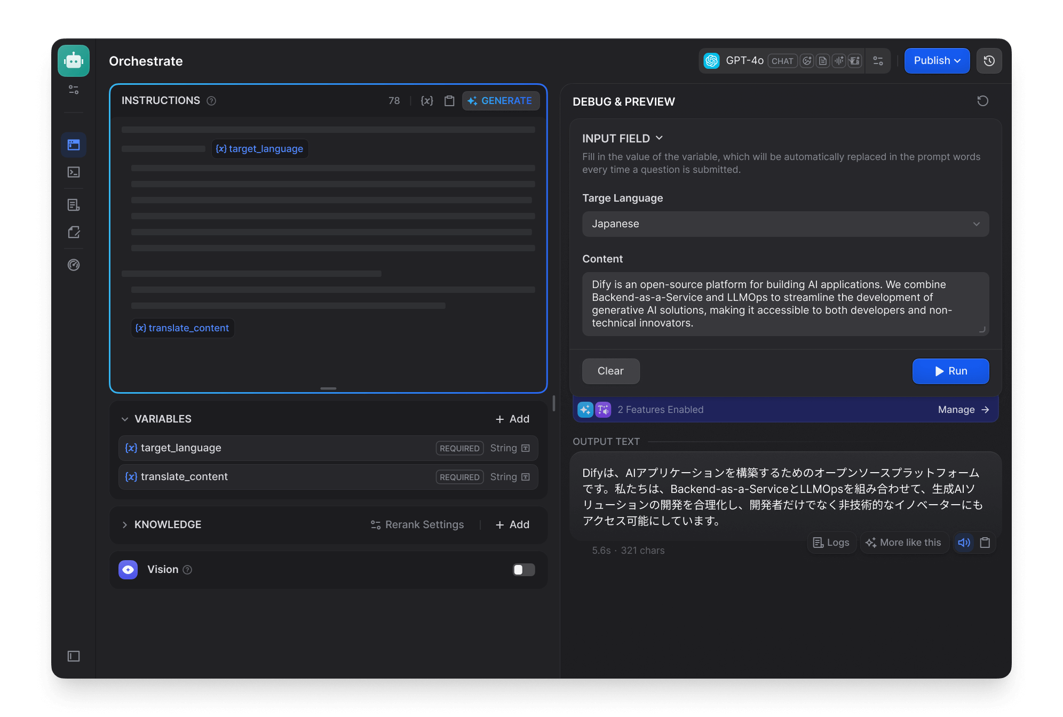Refresh the Debug & Preview panel
Image resolution: width=1063 pixels, height=717 pixels.
pos(982,101)
